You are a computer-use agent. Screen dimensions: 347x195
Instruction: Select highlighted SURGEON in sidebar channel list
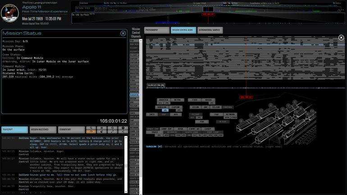[x=134, y=95]
